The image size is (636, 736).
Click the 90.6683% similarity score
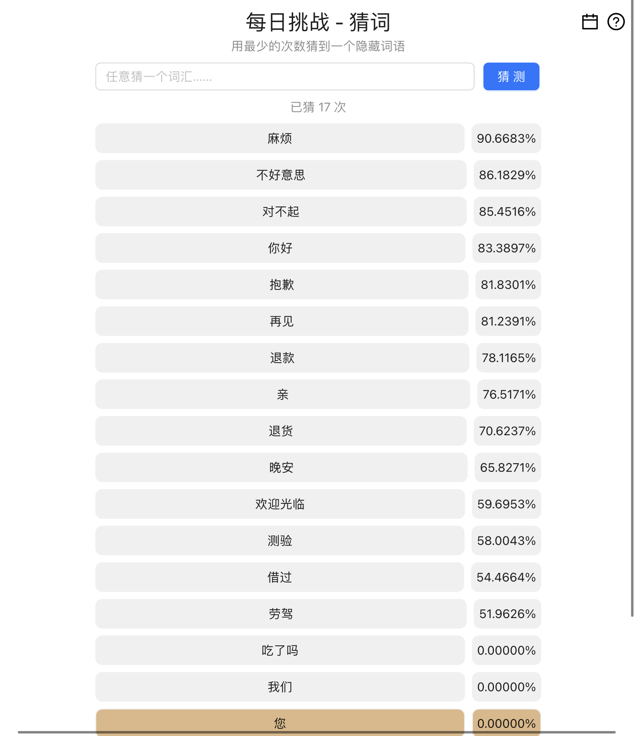point(506,138)
